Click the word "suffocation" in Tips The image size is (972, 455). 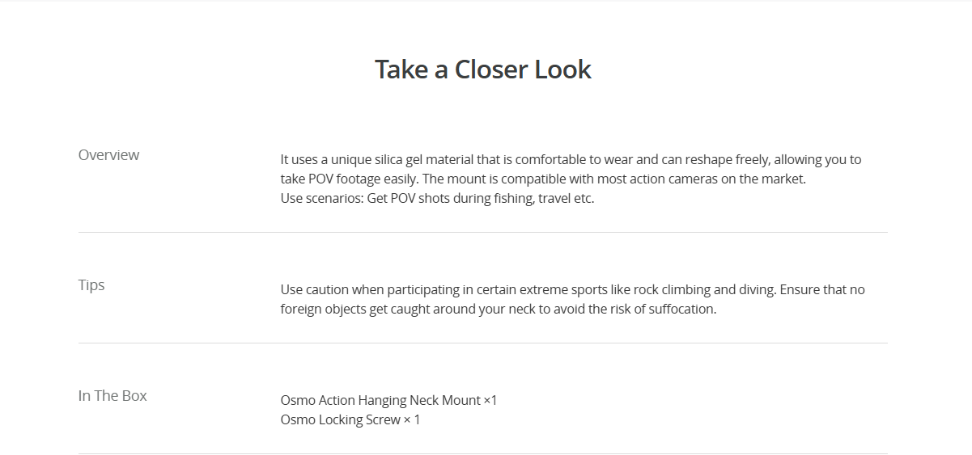(x=681, y=309)
